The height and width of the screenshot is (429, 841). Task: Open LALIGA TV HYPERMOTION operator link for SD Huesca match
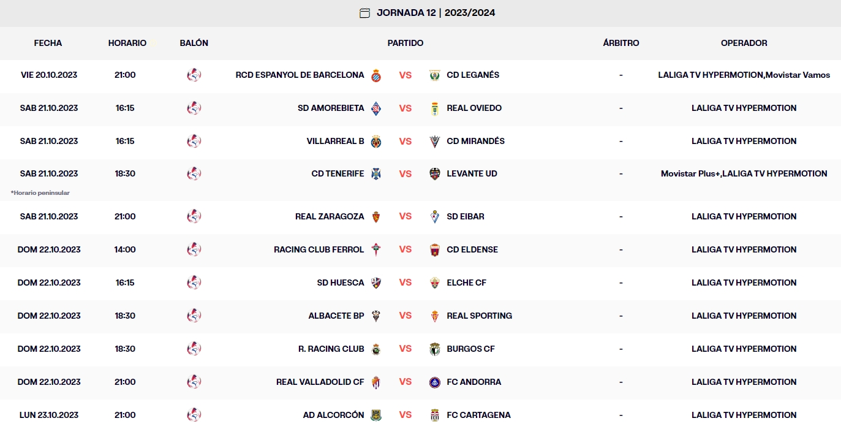[743, 283]
